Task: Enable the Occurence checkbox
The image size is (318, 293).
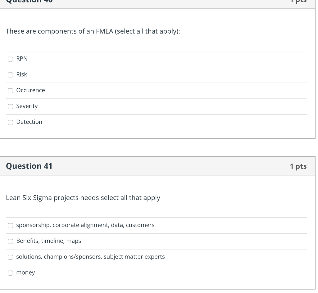Action: tap(11, 91)
